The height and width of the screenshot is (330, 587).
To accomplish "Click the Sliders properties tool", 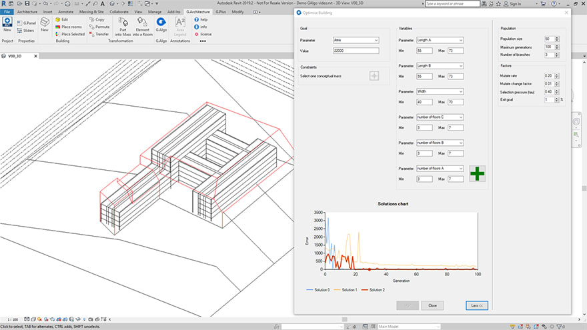I will 26,30.
